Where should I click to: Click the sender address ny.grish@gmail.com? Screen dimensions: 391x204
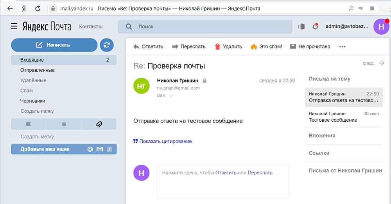(178, 88)
